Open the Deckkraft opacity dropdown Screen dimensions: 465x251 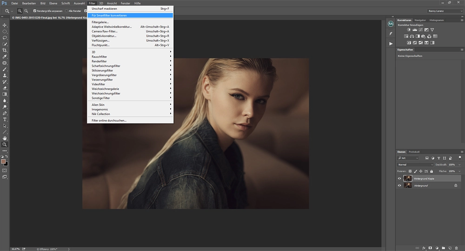[x=460, y=165]
